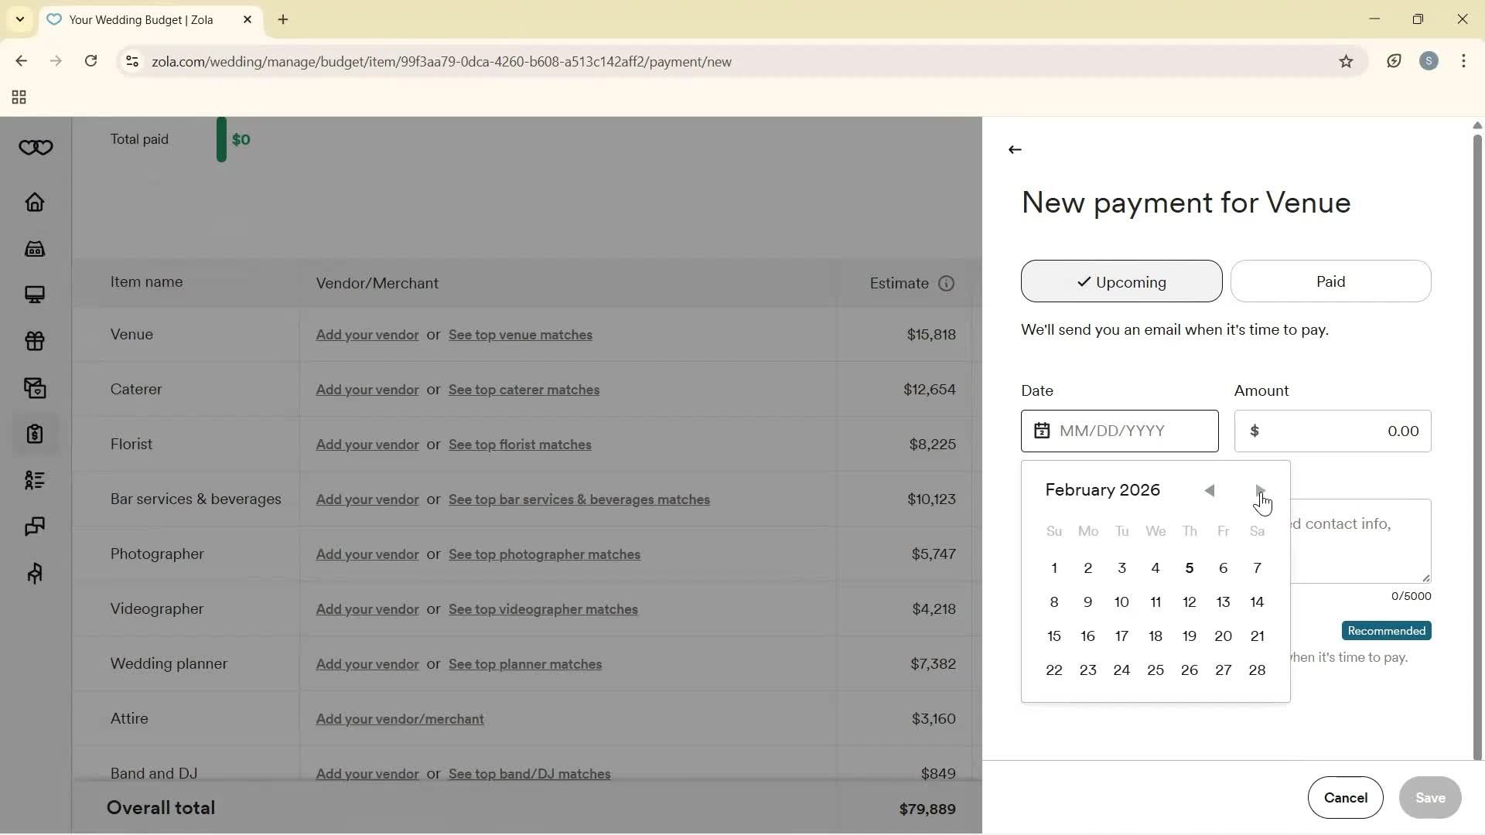Switch payment status to Paid
Image resolution: width=1485 pixels, height=835 pixels.
tap(1331, 281)
